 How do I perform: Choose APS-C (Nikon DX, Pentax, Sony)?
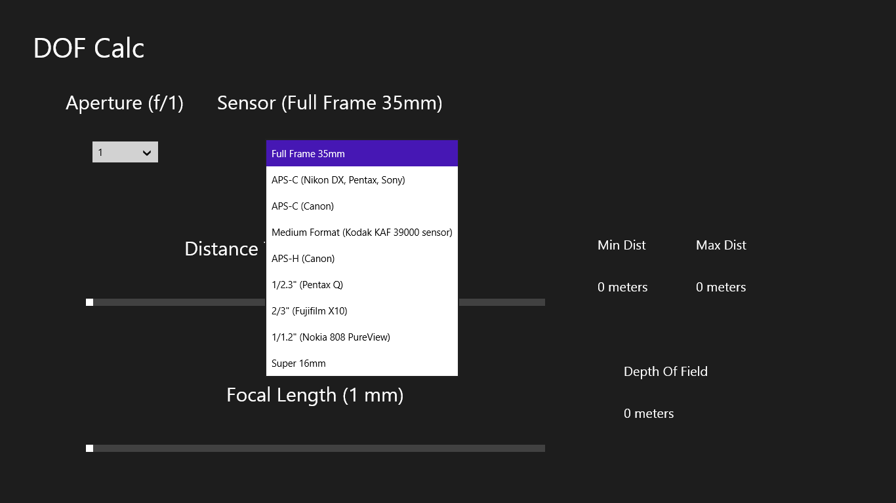pyautogui.click(x=361, y=179)
